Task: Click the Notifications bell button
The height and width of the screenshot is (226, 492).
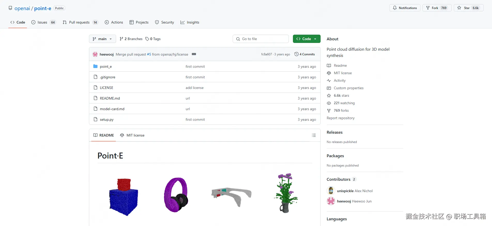Action: click(405, 8)
